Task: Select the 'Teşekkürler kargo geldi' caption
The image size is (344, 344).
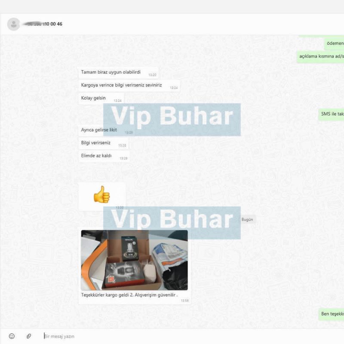Action: pyautogui.click(x=129, y=295)
